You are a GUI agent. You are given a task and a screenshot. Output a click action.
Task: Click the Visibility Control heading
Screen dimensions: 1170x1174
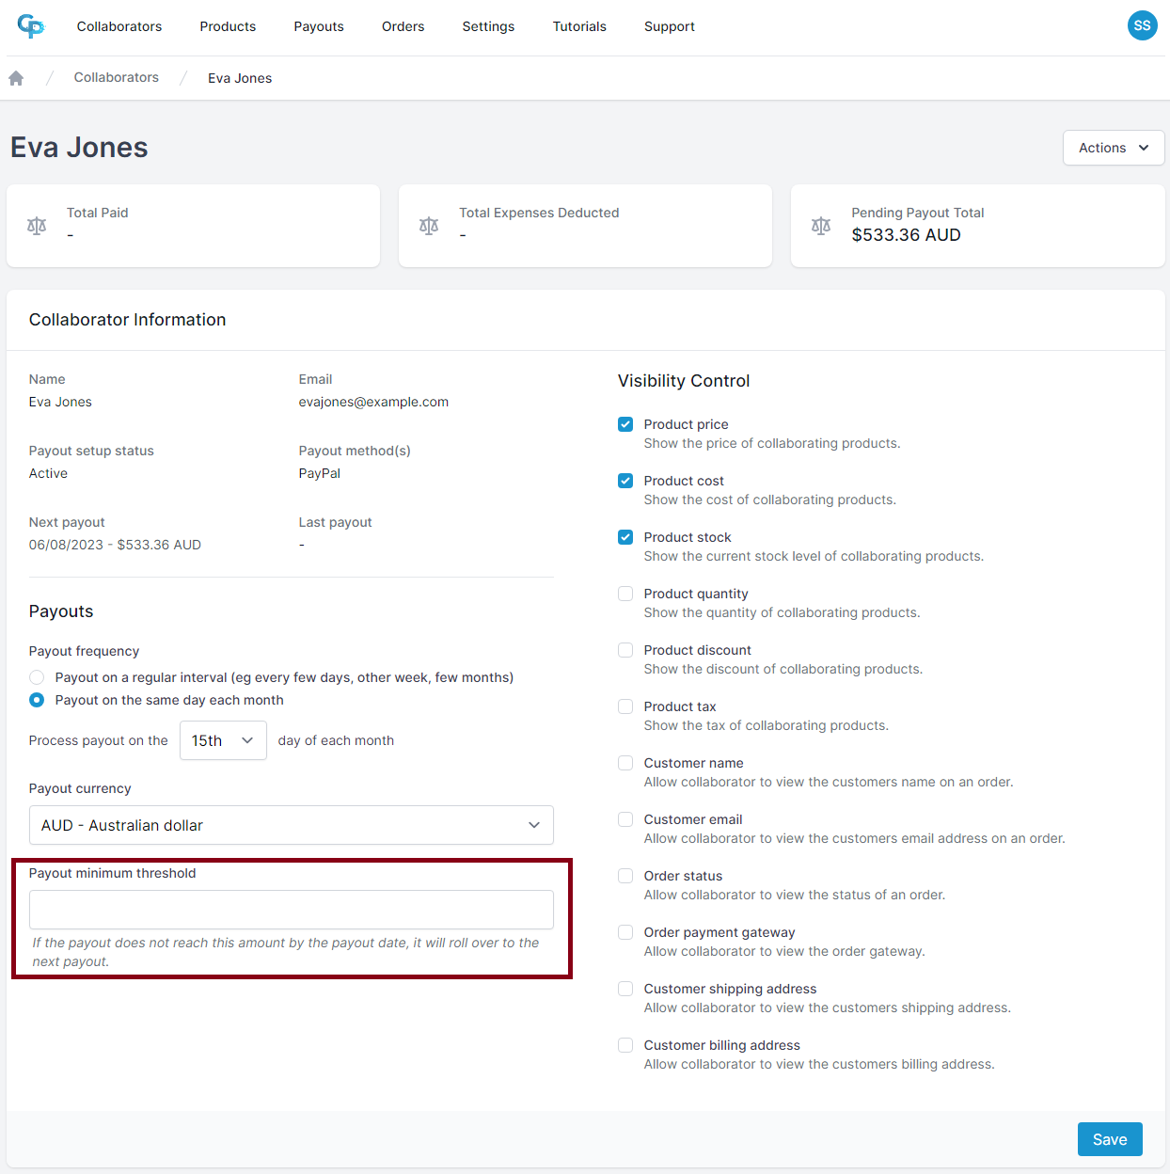[x=684, y=381]
